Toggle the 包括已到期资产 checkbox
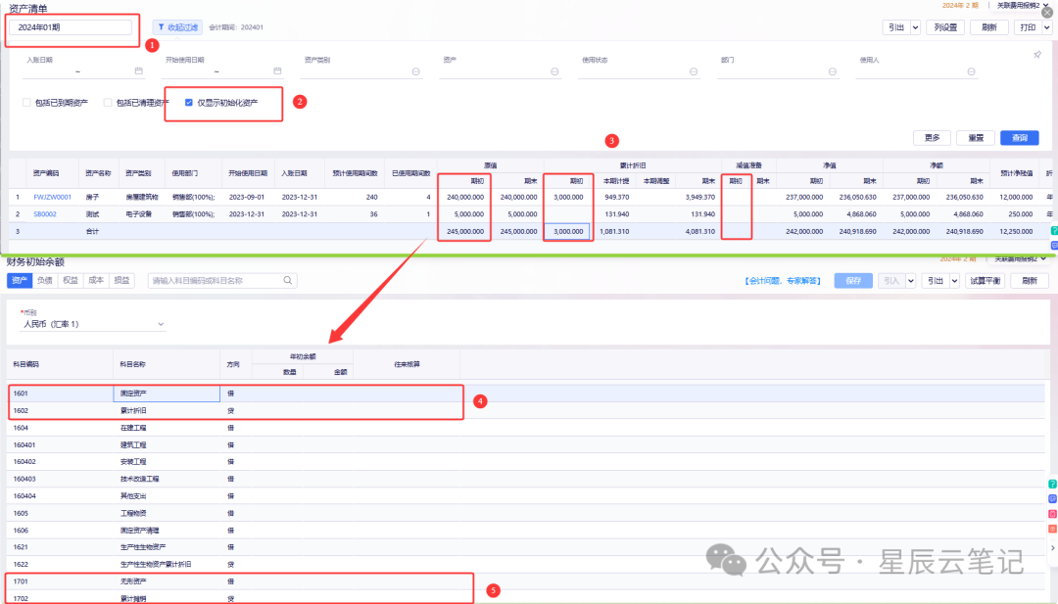This screenshot has width=1058, height=604. 27,103
